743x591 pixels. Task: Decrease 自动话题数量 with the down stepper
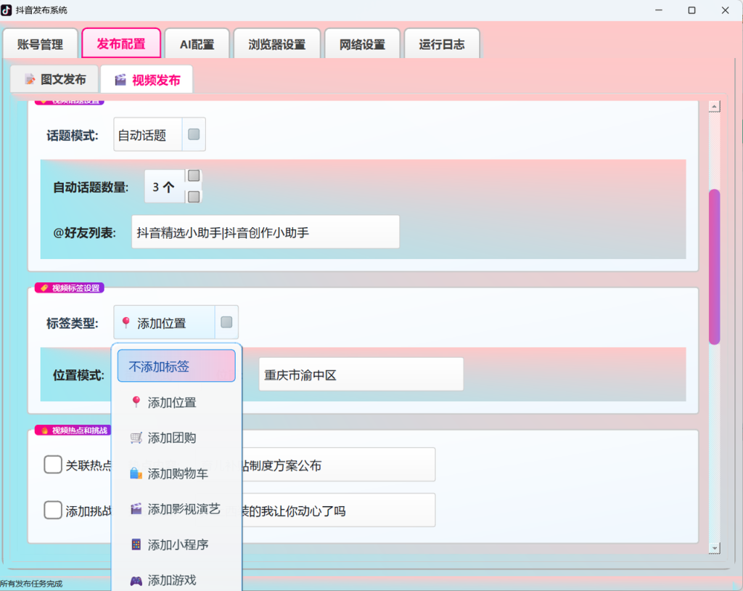tap(193, 196)
